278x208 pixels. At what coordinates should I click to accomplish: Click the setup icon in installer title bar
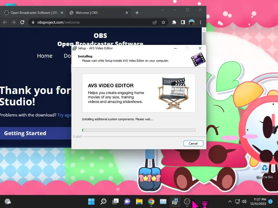pos(74,48)
